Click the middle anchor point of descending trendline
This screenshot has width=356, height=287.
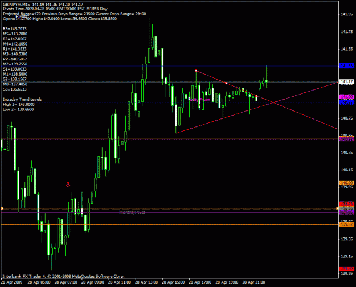tap(226, 83)
